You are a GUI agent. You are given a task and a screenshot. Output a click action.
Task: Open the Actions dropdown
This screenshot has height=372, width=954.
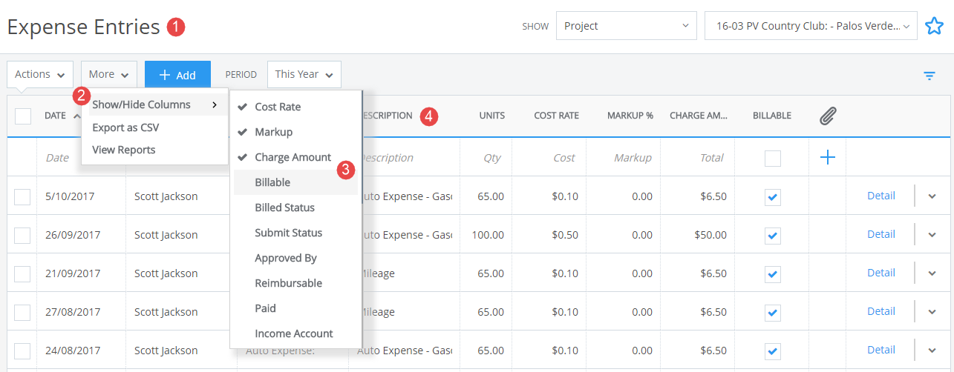click(x=40, y=74)
